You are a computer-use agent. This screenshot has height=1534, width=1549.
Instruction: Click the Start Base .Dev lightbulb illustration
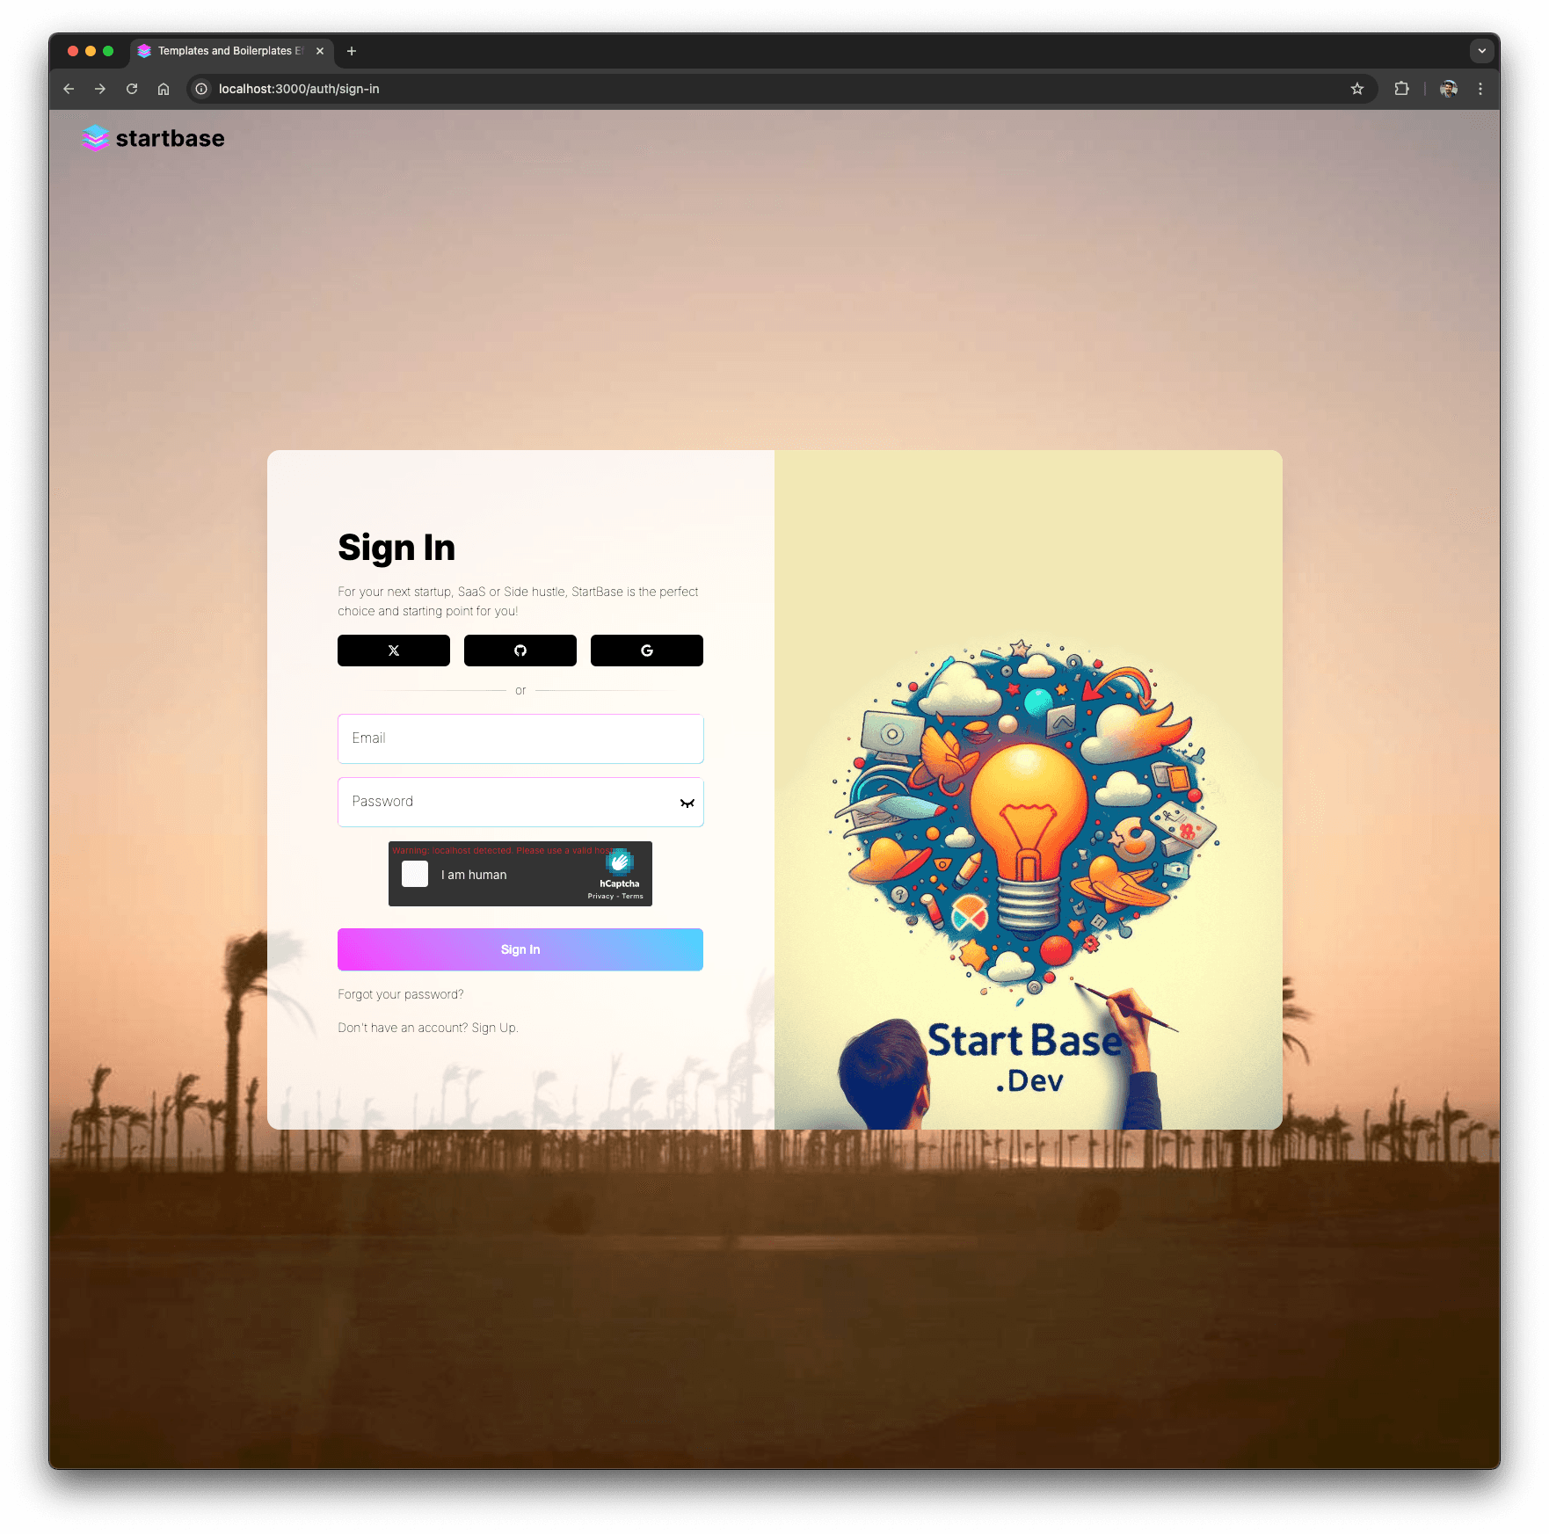[1028, 789]
